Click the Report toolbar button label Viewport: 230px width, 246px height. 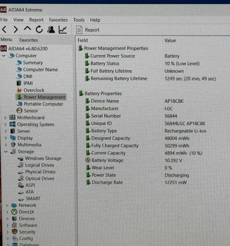click(92, 30)
